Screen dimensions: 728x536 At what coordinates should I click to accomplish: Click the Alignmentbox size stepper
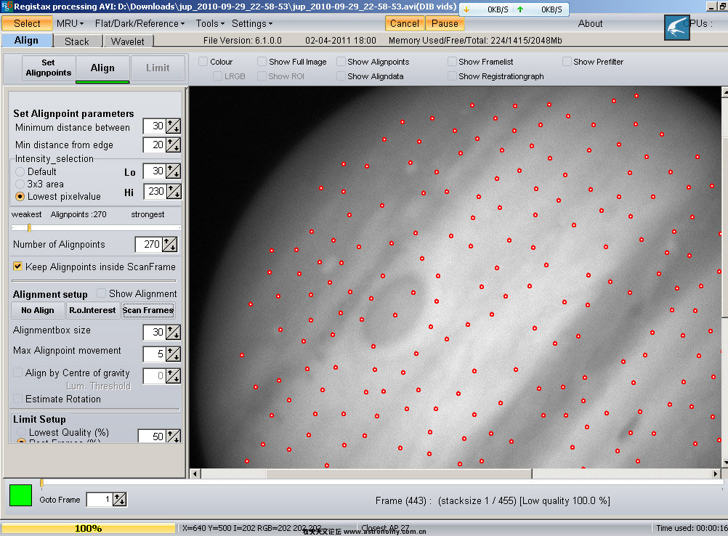pos(173,332)
